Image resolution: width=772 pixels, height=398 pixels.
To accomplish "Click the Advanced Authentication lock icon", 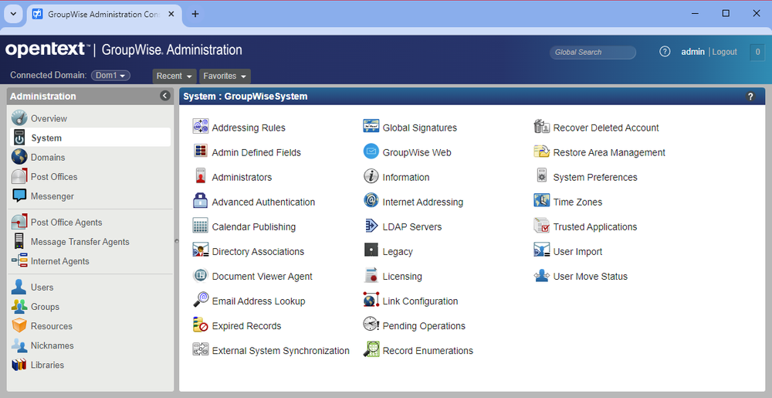I will [x=201, y=200].
